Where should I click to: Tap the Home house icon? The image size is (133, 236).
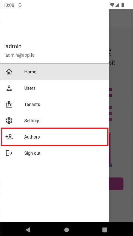tap(9, 72)
